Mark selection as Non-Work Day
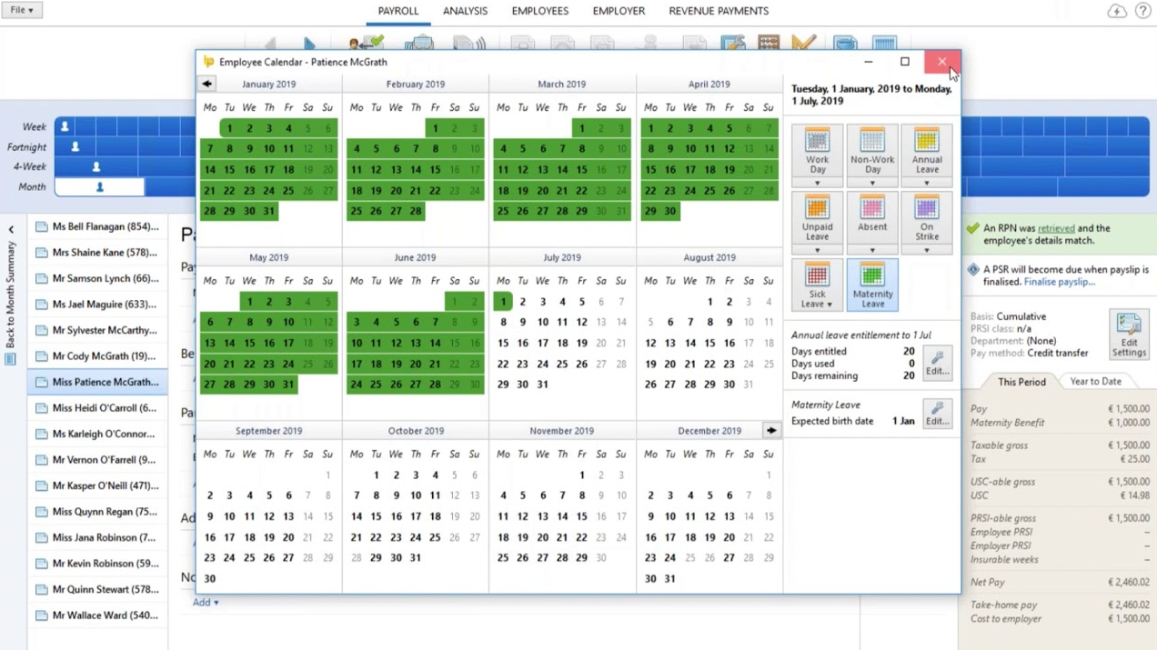The image size is (1157, 650). (871, 150)
